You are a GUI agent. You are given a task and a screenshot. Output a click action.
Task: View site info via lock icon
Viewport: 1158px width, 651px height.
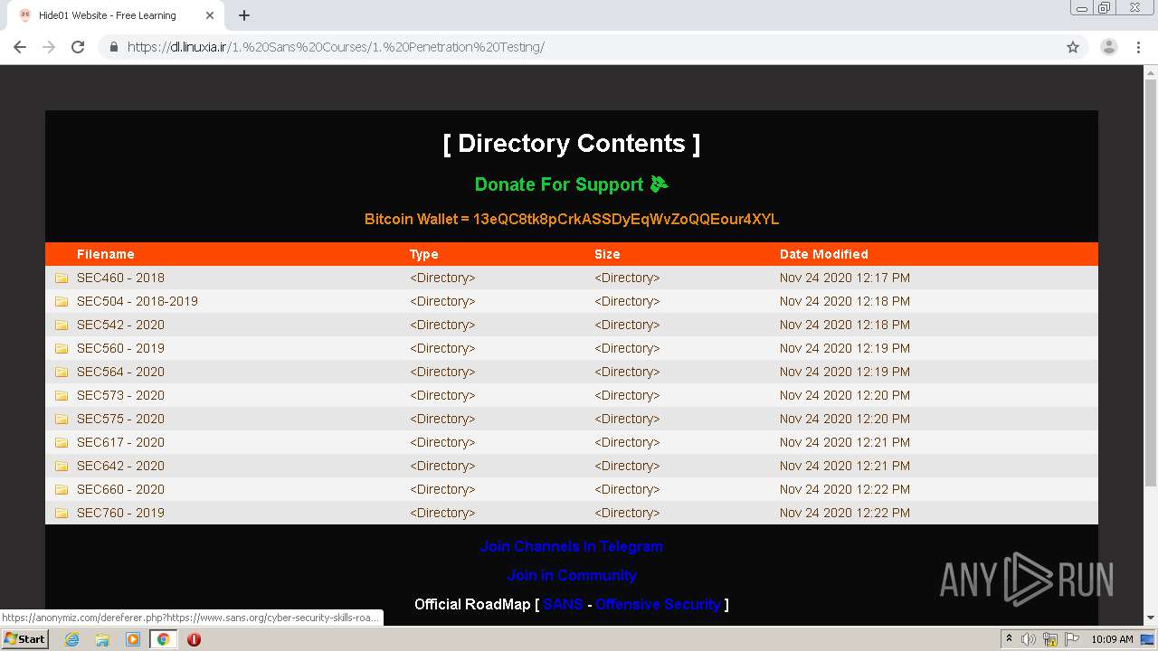(113, 47)
